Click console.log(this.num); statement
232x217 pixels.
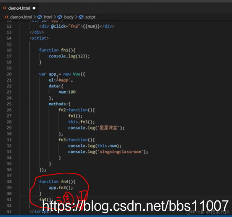[x=95, y=146]
